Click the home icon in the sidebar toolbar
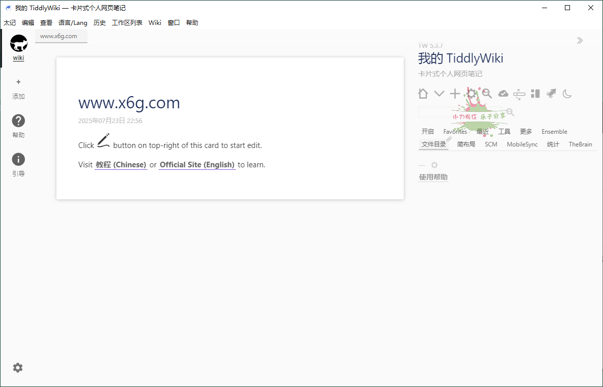Image resolution: width=603 pixels, height=387 pixels. coord(423,93)
